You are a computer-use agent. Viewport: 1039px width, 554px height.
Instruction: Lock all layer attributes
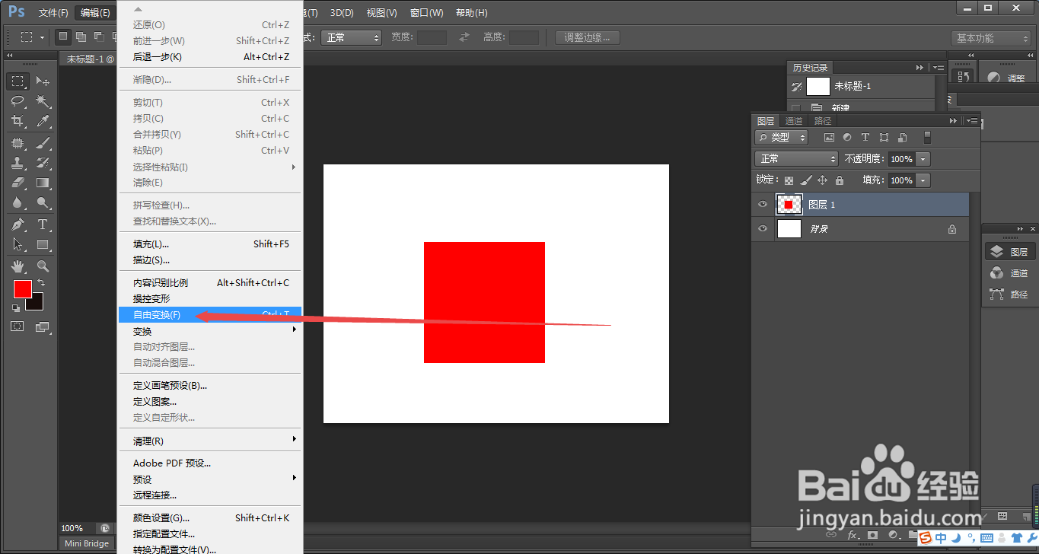[x=839, y=180]
